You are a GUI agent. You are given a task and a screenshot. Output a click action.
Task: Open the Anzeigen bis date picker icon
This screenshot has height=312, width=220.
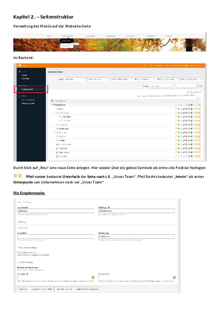(174, 277)
